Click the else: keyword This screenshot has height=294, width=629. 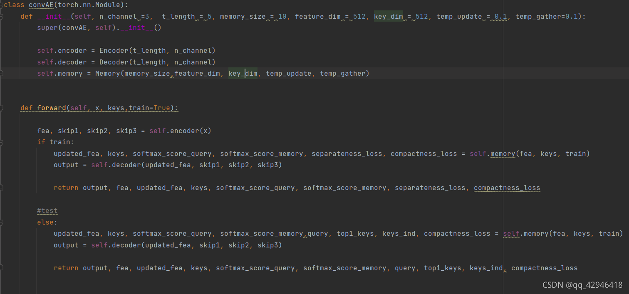click(x=47, y=222)
